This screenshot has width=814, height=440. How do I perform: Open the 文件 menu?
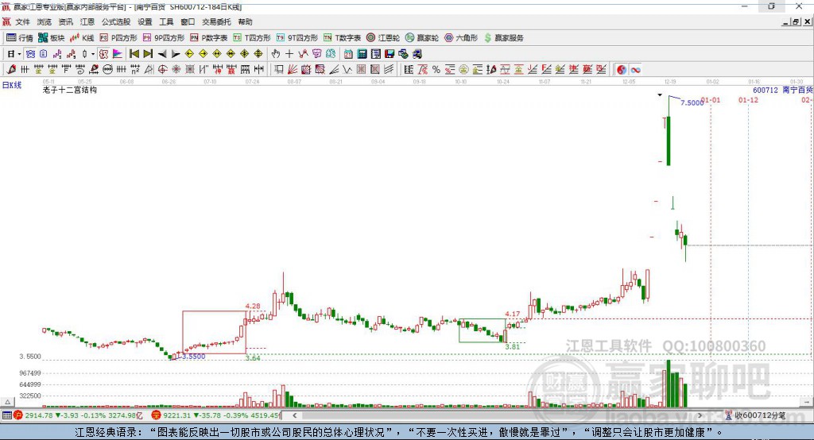(22, 21)
